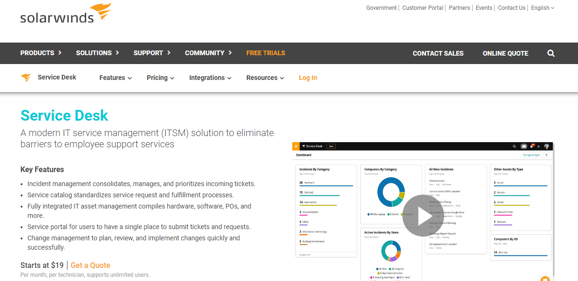Click hamburger menu icon in dashboard preview
The image size is (578, 281).
pos(296,146)
